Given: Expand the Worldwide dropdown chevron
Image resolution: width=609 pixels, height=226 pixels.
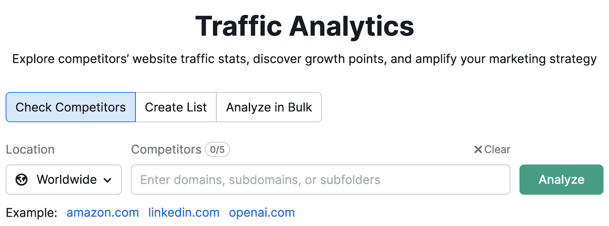Looking at the screenshot, I should [108, 180].
